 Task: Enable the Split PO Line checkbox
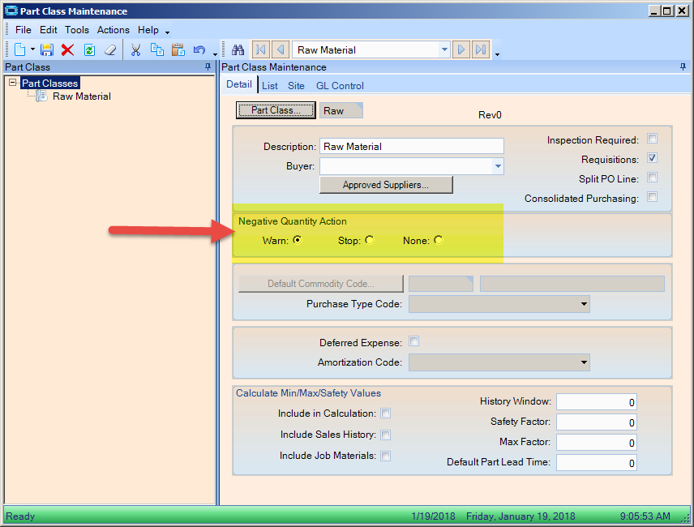click(652, 178)
